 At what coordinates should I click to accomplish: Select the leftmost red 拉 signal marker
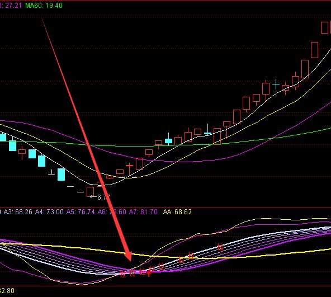(x=122, y=275)
